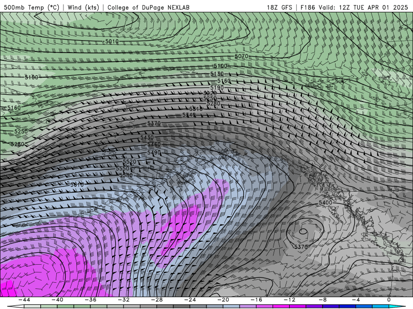Click the "F186" forecast hour text
413x309 pixels.
click(308, 7)
